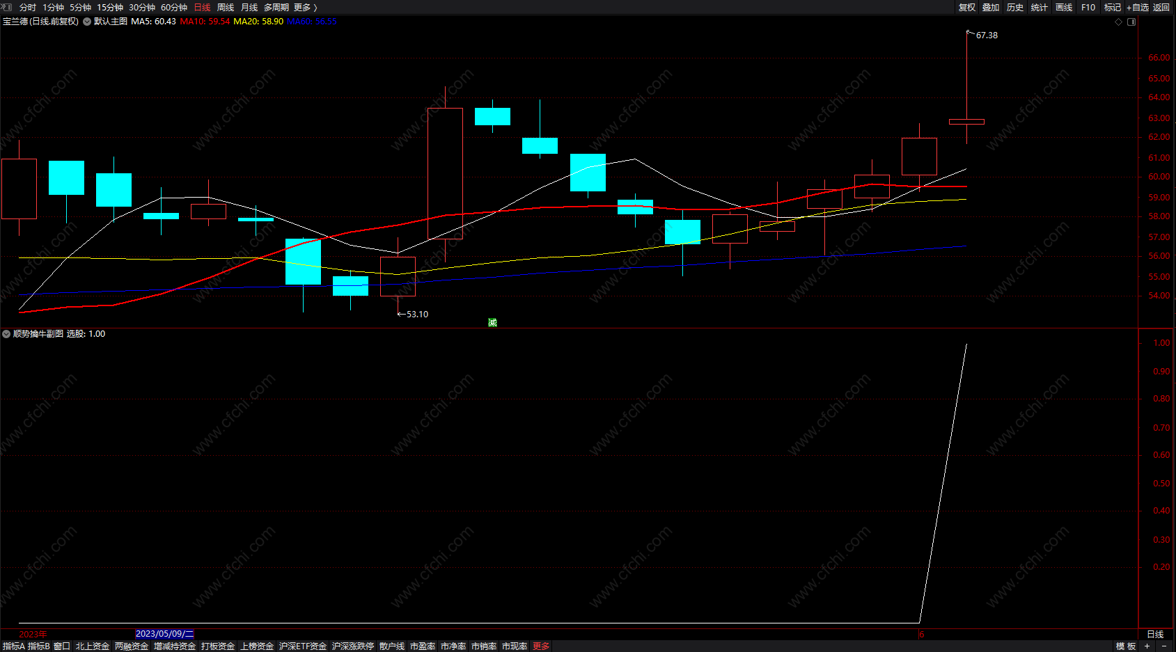Show 上榜资金 indicator
The image size is (1176, 652).
257,646
